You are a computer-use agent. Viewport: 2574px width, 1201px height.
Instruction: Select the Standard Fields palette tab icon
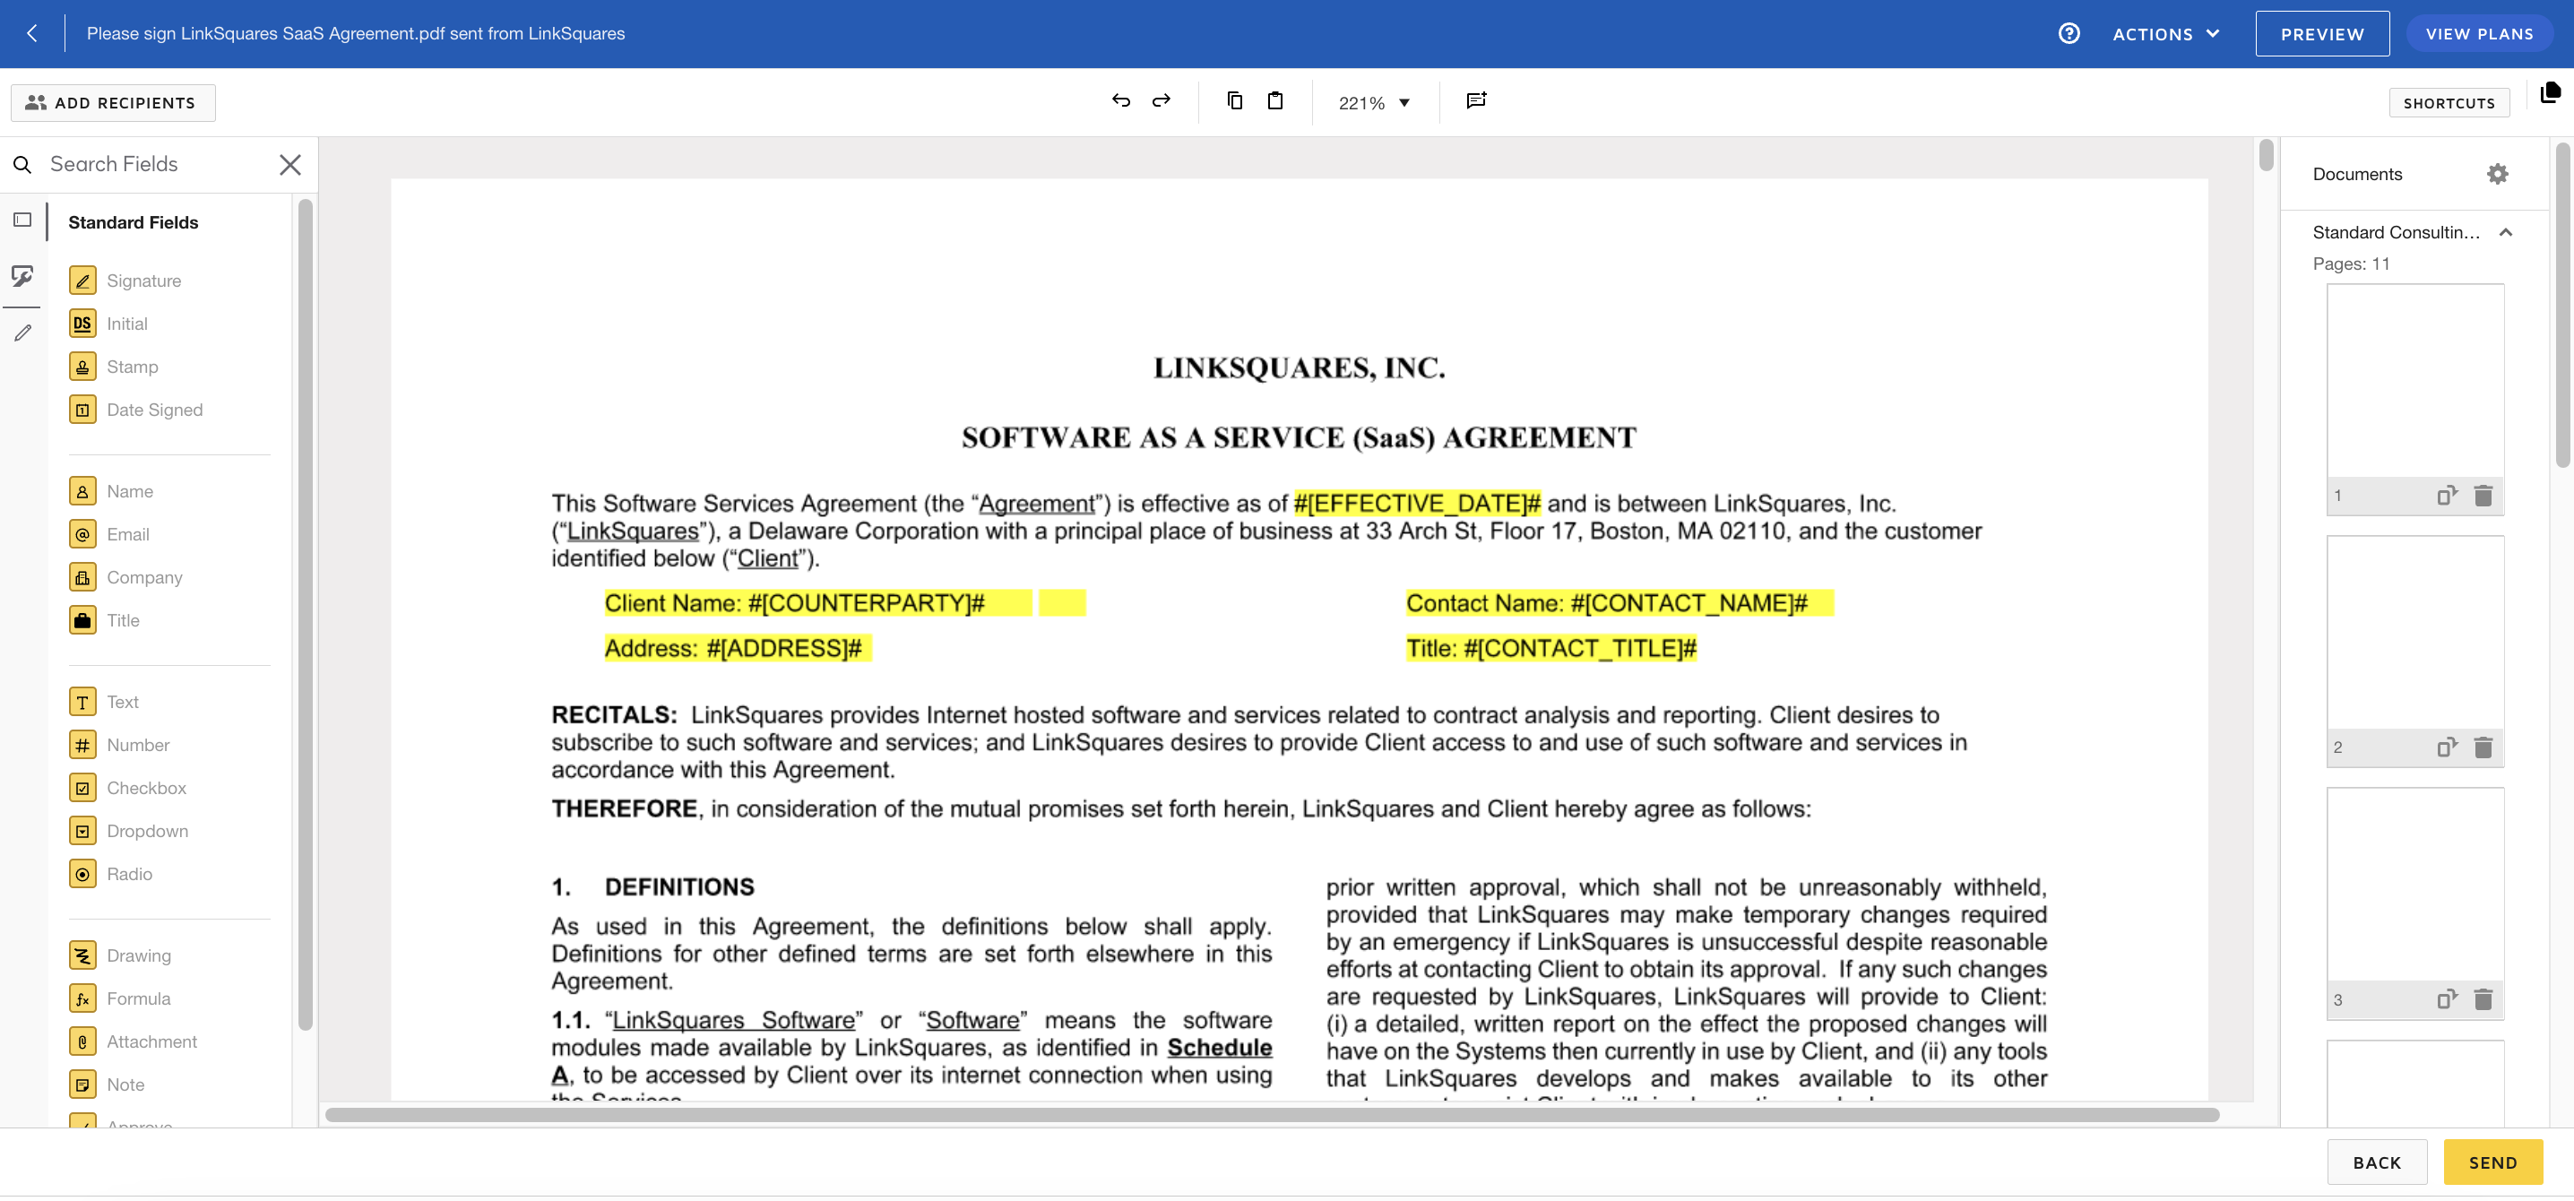[x=23, y=220]
